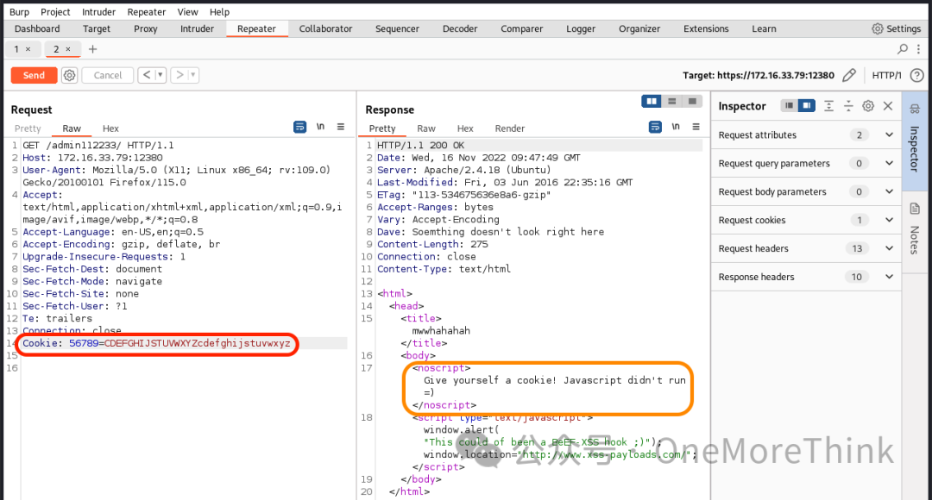Close Repeater tab 2
The height and width of the screenshot is (500, 932).
point(68,49)
